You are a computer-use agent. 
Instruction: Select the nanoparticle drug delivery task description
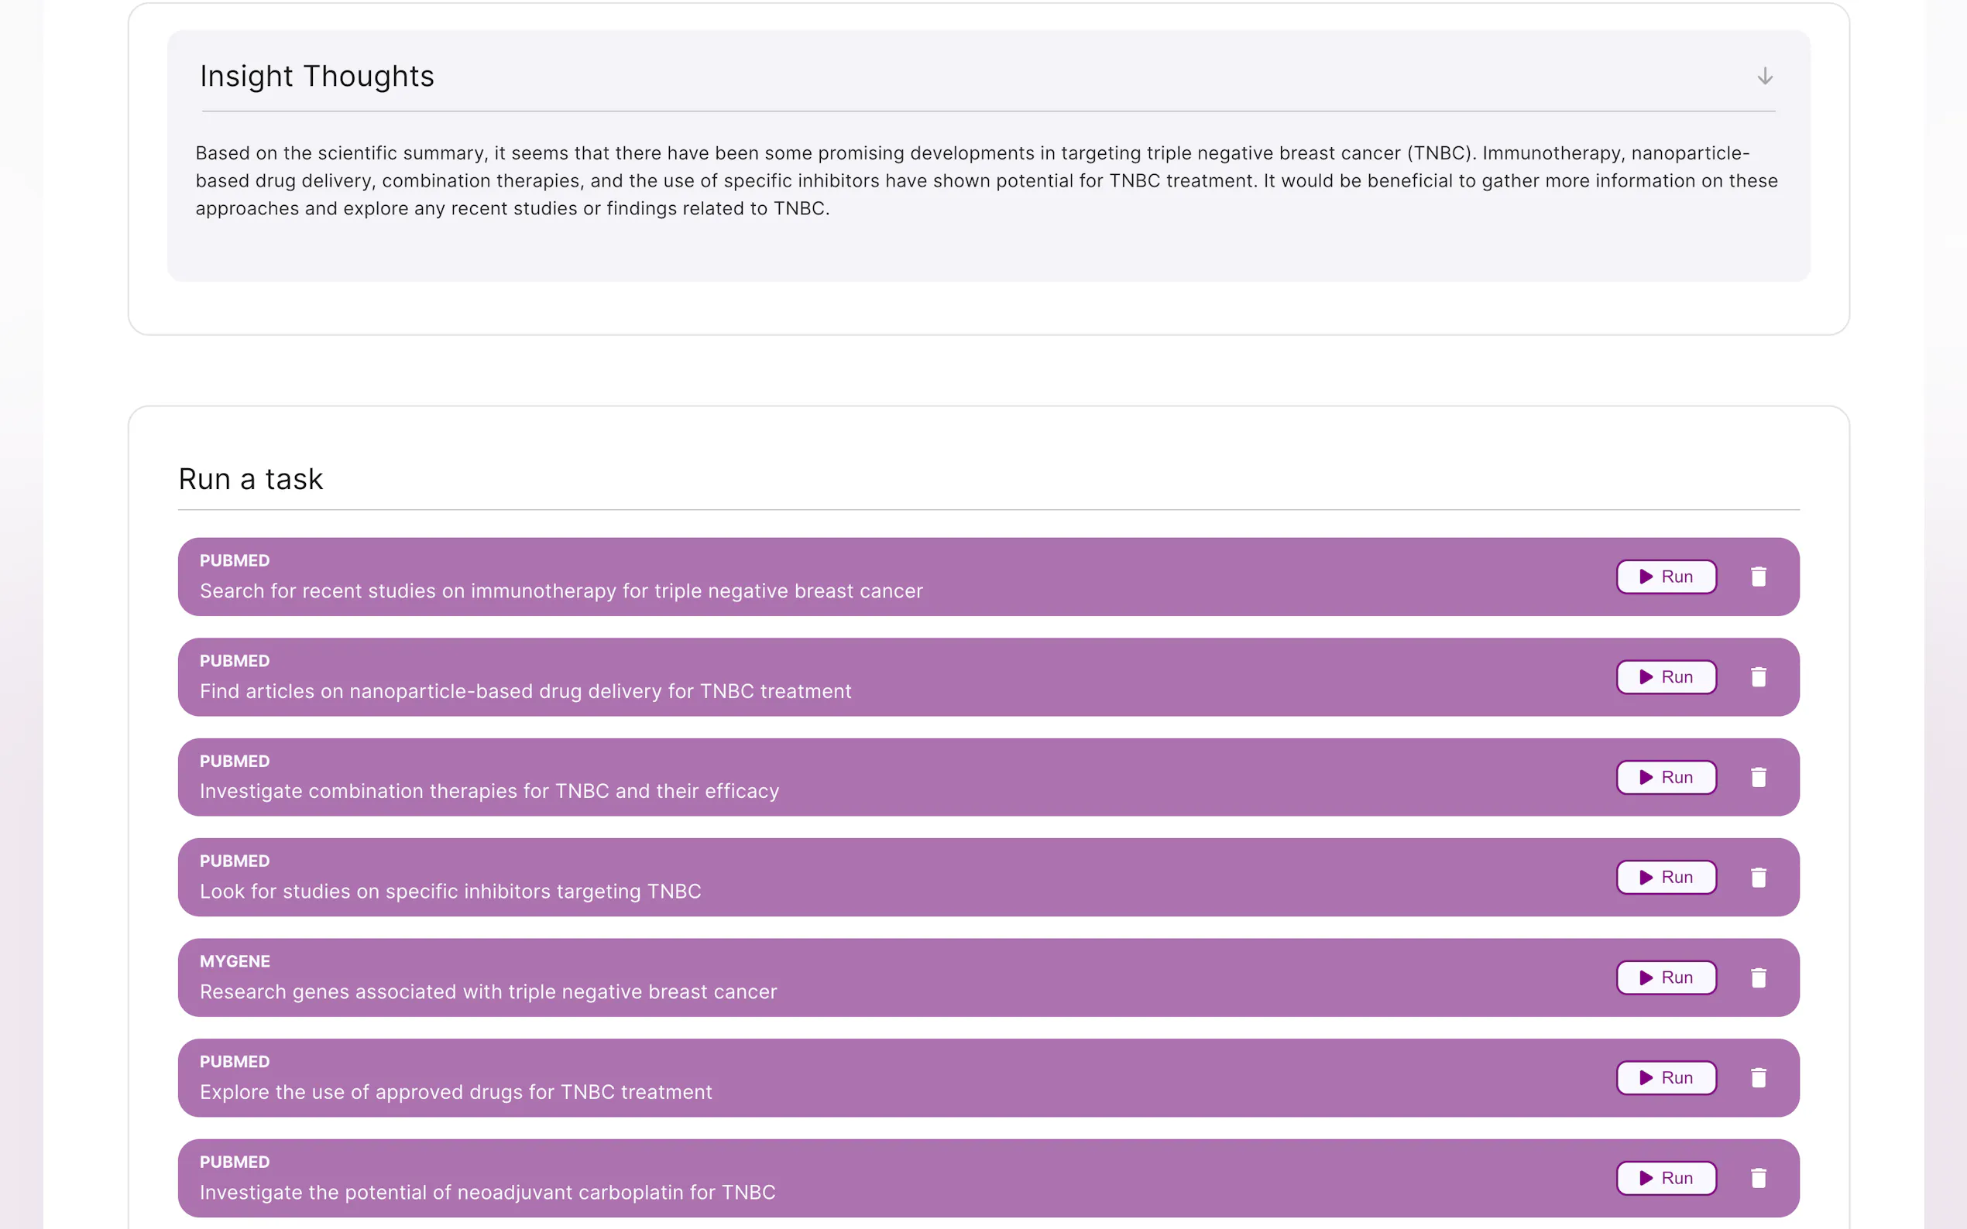(525, 691)
